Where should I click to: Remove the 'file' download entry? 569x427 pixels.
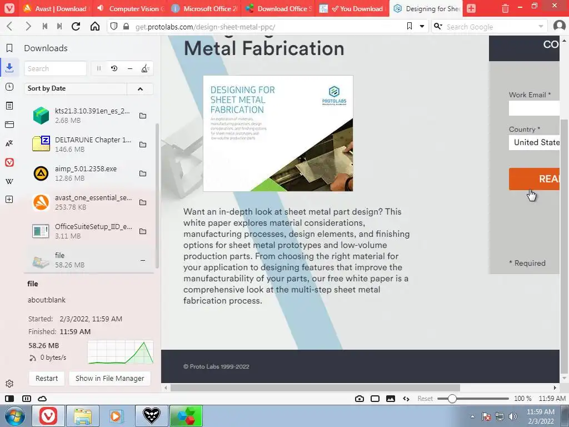coord(143,260)
